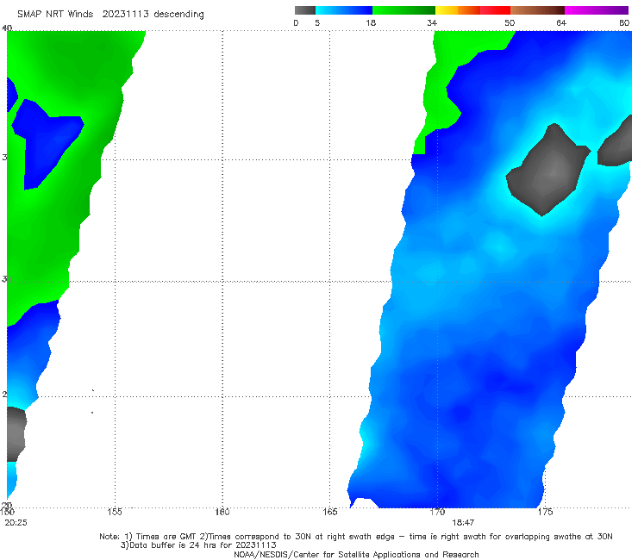This screenshot has height=560, width=638.
Task: Click the color bar label '34'
Action: (432, 22)
